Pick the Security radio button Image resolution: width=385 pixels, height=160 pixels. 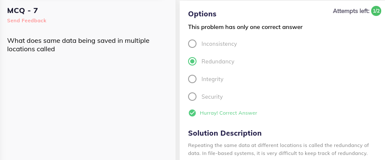coord(192,97)
